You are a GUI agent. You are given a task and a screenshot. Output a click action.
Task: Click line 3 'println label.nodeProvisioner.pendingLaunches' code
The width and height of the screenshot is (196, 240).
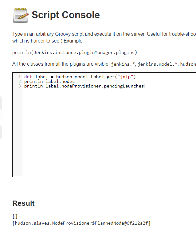point(84,86)
